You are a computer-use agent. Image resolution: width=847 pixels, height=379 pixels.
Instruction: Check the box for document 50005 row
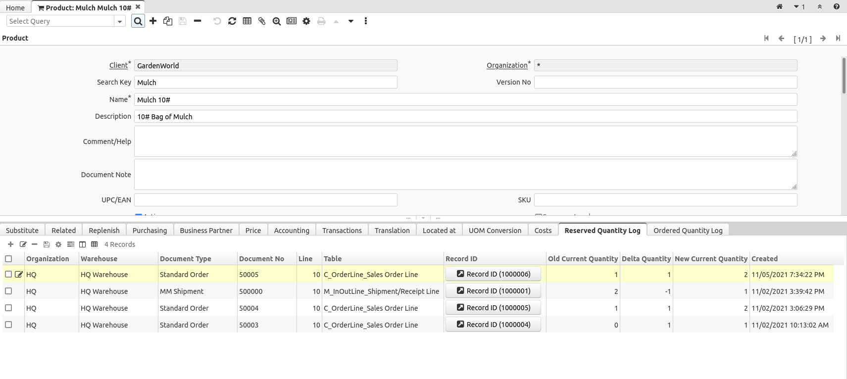8,274
